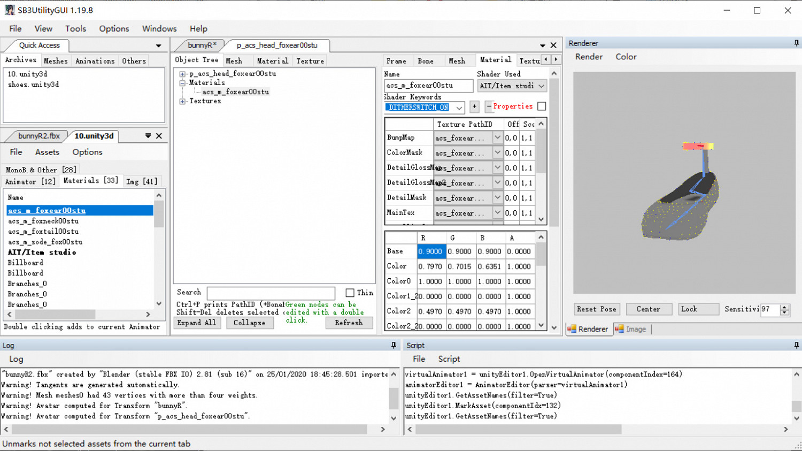Image resolution: width=802 pixels, height=451 pixels.
Task: Pin the Renderer panel with pushpin icon
Action: pyautogui.click(x=796, y=43)
